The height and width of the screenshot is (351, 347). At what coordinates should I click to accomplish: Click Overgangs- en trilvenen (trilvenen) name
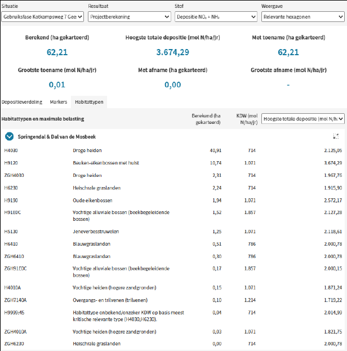pos(110,300)
